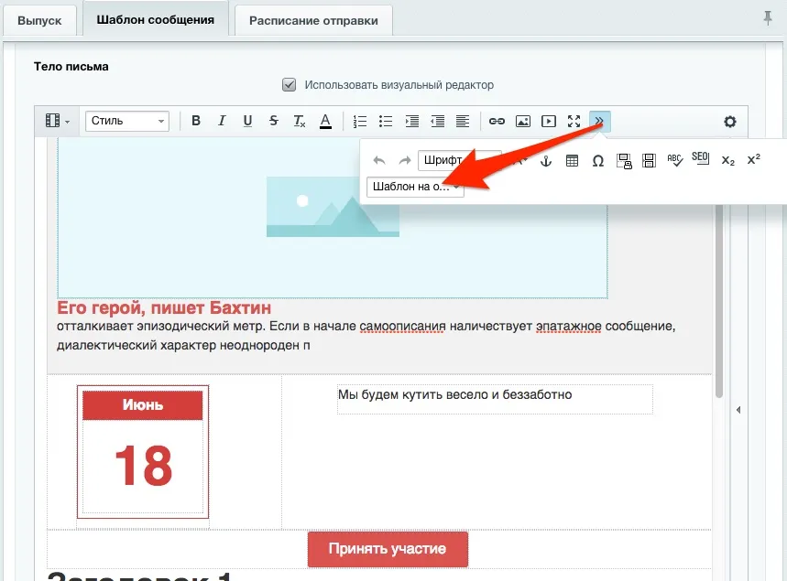Screen dimensions: 787x581
Task: Open the Стиль dropdown
Action: pos(126,120)
